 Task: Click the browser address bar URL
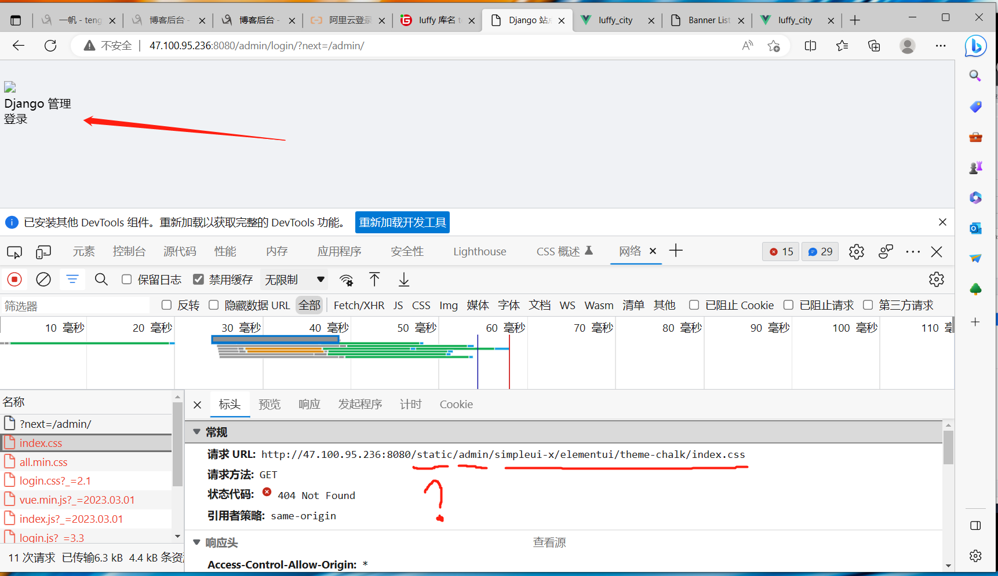coord(257,46)
